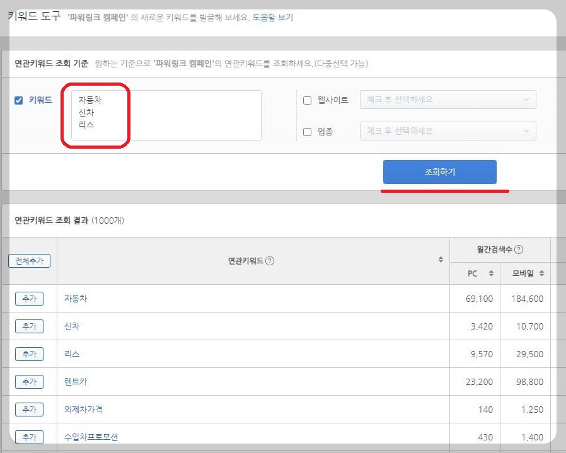Click 추가 next to 자동차
The width and height of the screenshot is (566, 453).
click(29, 298)
